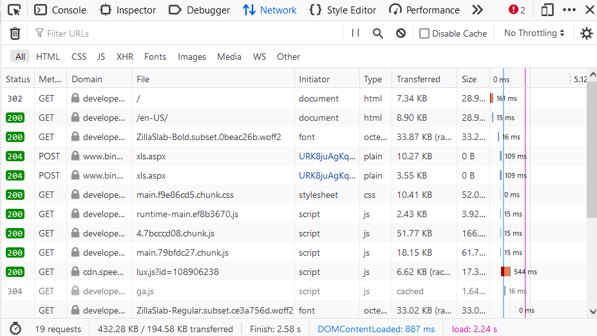This screenshot has height=336, width=597.
Task: Show the red error count badge
Action: click(516, 10)
